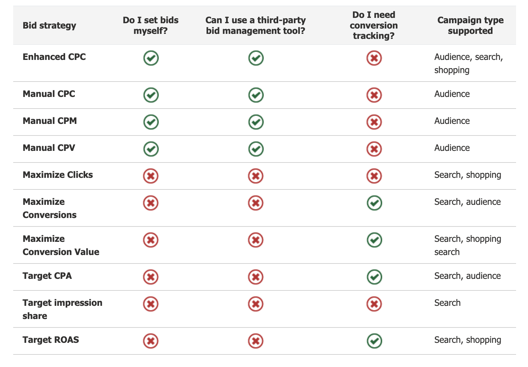
Task: Click "Audience, search, shopping" campaign type text
Action: (468, 63)
